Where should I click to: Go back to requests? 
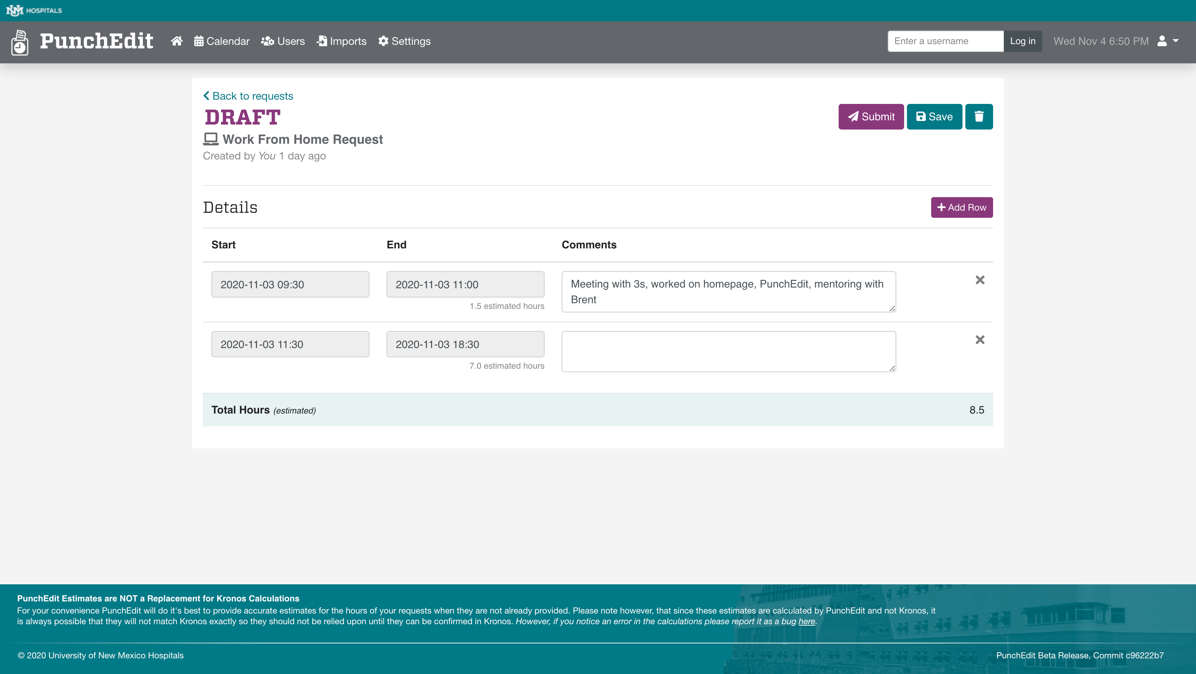pos(248,96)
